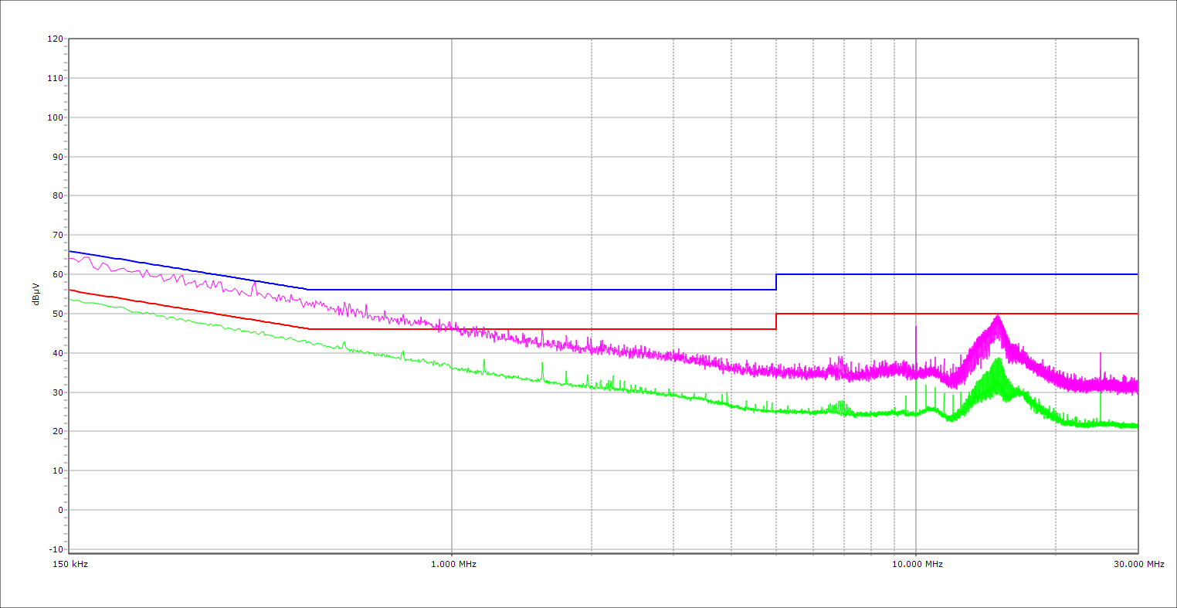Click the "30.000 MHz" x-axis end label

(x=1138, y=564)
